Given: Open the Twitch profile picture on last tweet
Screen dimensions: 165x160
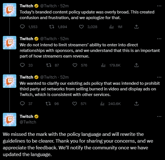Looking at the screenshot, I should (x=10, y=120).
